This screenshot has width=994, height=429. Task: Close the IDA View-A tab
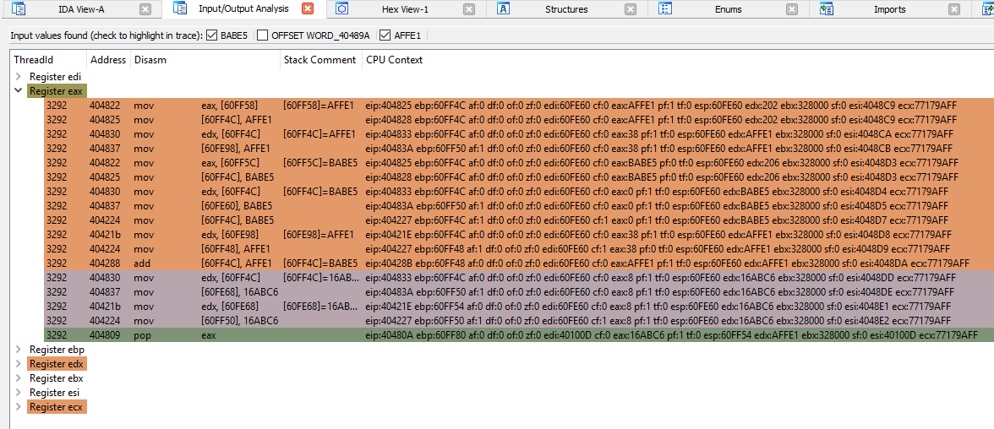145,9
